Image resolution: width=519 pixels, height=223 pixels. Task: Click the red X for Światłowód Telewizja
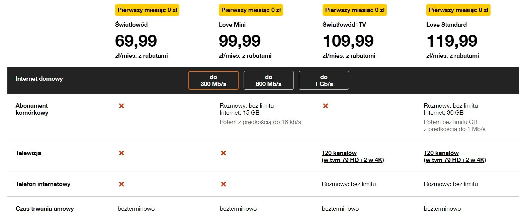pyautogui.click(x=121, y=153)
